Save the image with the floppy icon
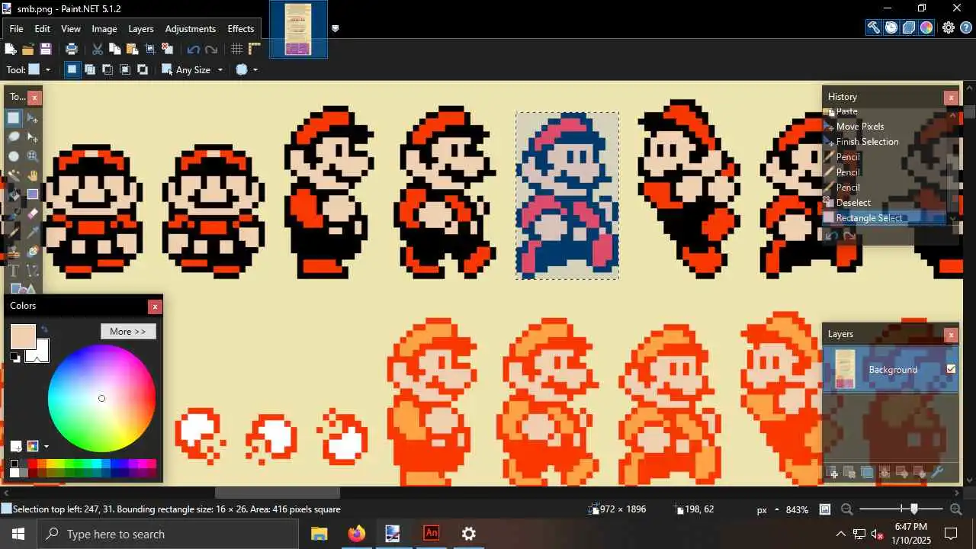Screen dimensions: 976x549 coord(46,49)
